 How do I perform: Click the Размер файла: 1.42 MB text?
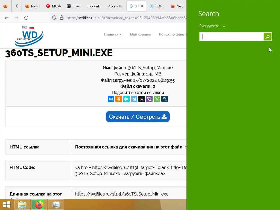point(138,74)
